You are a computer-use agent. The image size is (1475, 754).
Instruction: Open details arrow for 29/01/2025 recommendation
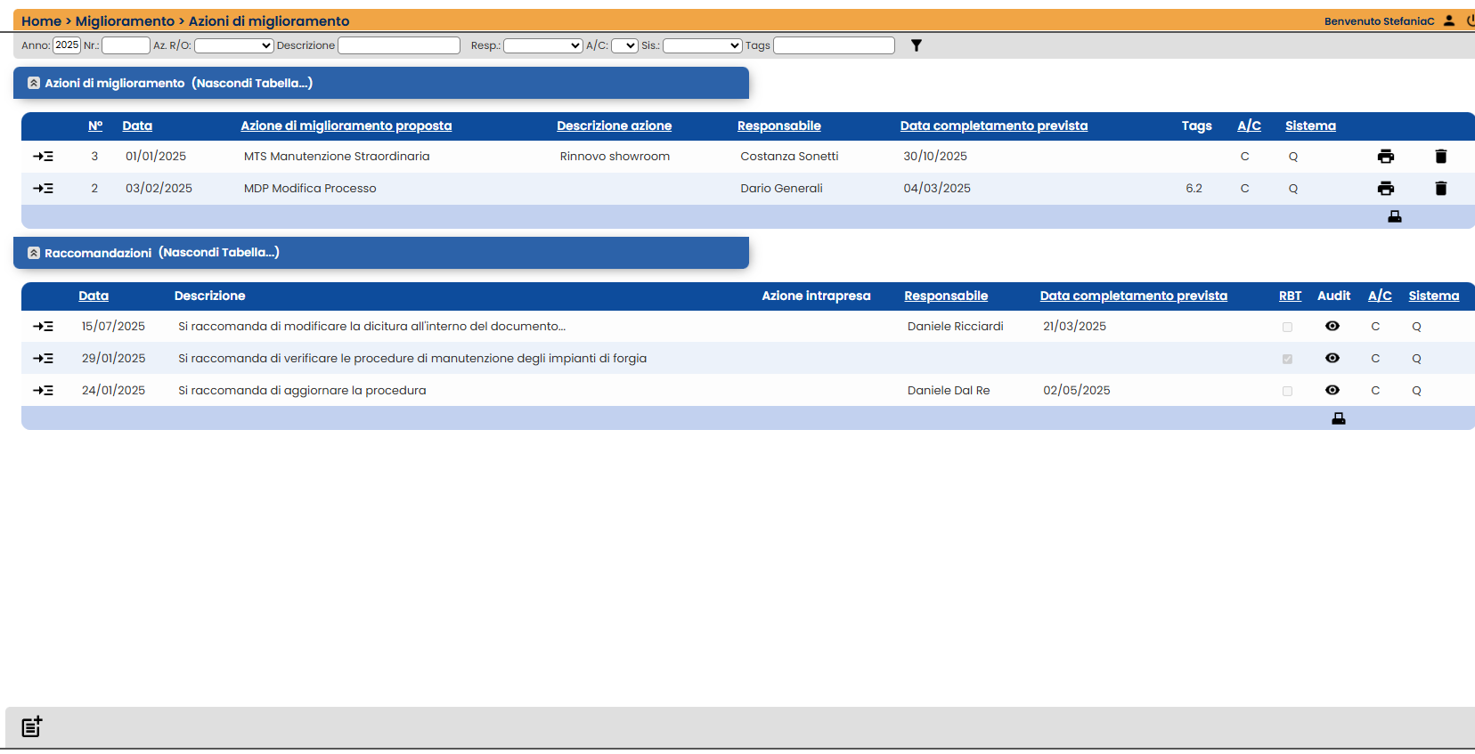[43, 359]
